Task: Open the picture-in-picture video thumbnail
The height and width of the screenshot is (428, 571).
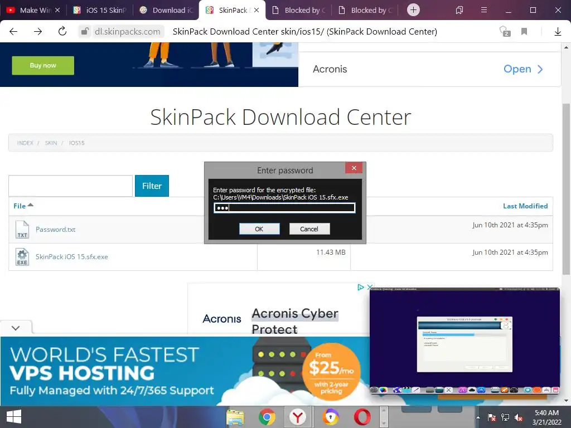Action: (464, 342)
